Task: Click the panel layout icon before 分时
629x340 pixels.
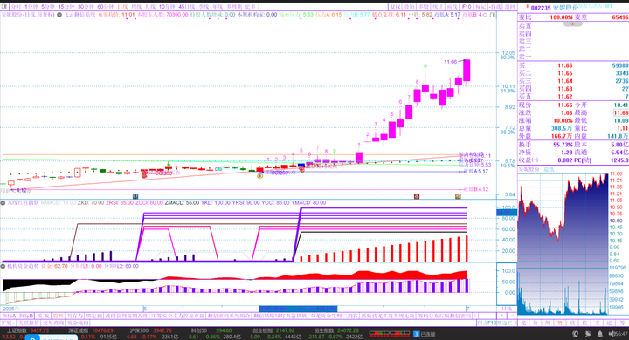Action: click(4, 7)
